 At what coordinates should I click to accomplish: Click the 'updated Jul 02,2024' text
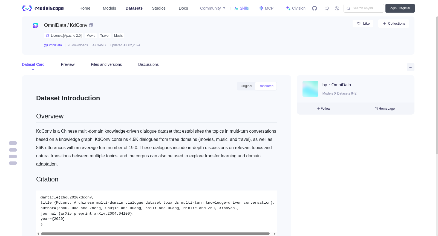coord(125,45)
